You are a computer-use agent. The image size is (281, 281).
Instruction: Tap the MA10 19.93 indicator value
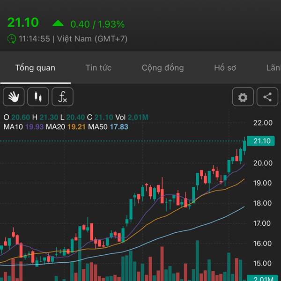(23, 127)
